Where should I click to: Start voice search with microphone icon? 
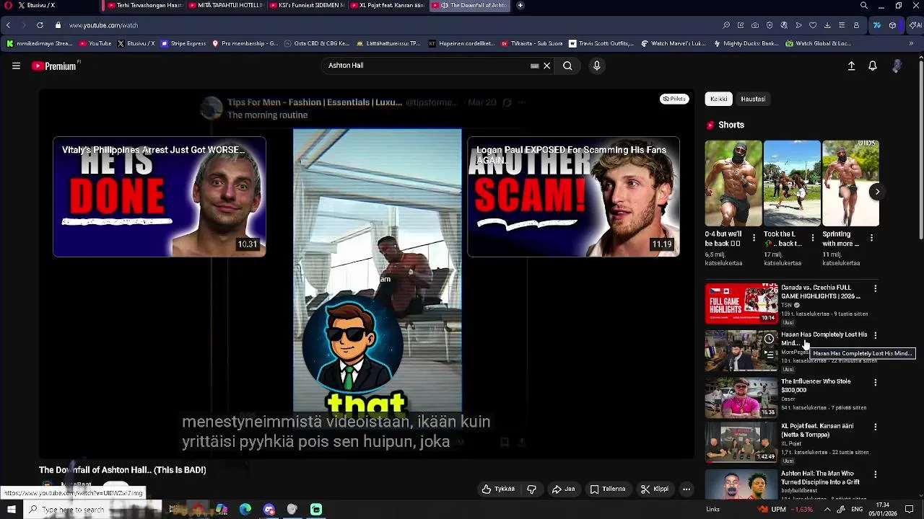596,66
